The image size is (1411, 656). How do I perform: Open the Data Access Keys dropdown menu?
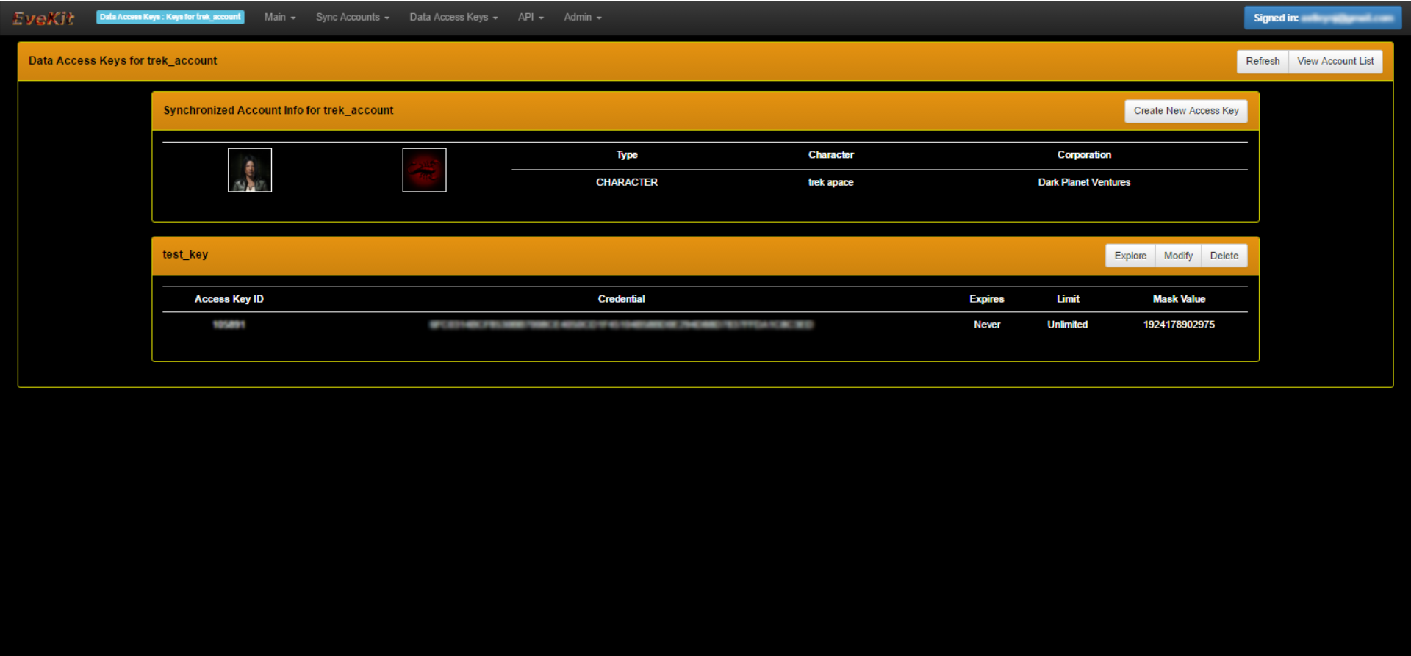click(x=453, y=17)
